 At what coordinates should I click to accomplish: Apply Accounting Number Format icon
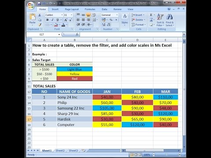pyautogui.click(x=104, y=20)
